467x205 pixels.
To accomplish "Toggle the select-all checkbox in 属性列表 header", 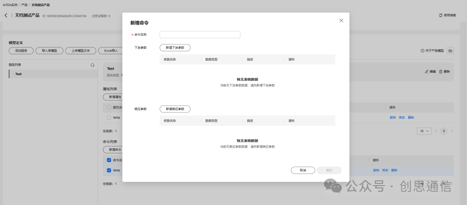I will pyautogui.click(x=109, y=107).
